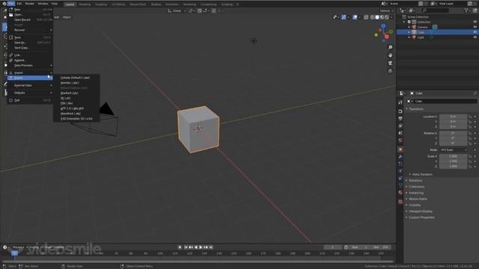Click the Blender logo icon in menu bar
Screen dimensions: 479x269
point(4,4)
